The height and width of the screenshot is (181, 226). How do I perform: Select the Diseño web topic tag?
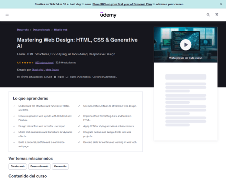point(18,166)
